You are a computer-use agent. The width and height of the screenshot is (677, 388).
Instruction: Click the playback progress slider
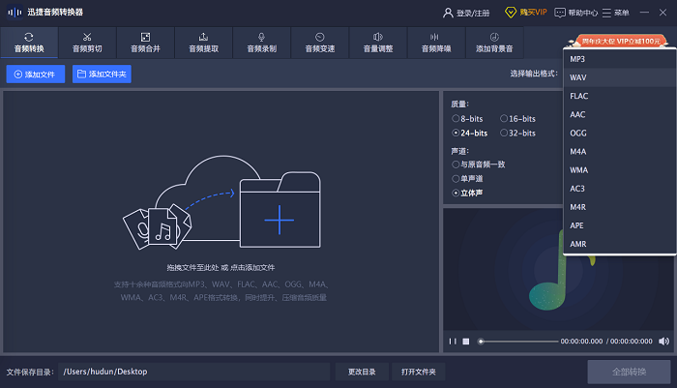coord(517,341)
